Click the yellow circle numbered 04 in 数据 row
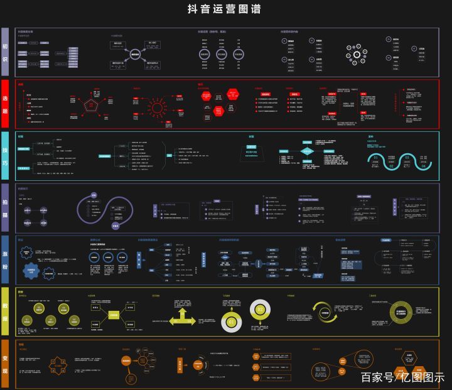This screenshot has height=390, width=452. click(63, 308)
